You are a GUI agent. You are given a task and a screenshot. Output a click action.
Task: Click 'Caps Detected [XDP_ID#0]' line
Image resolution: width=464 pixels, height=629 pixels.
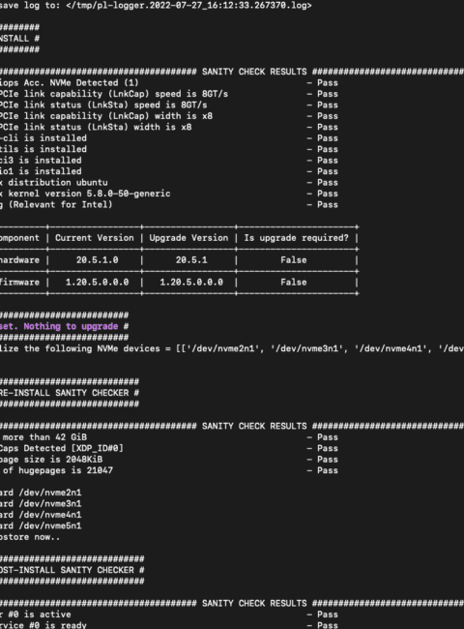(62, 448)
